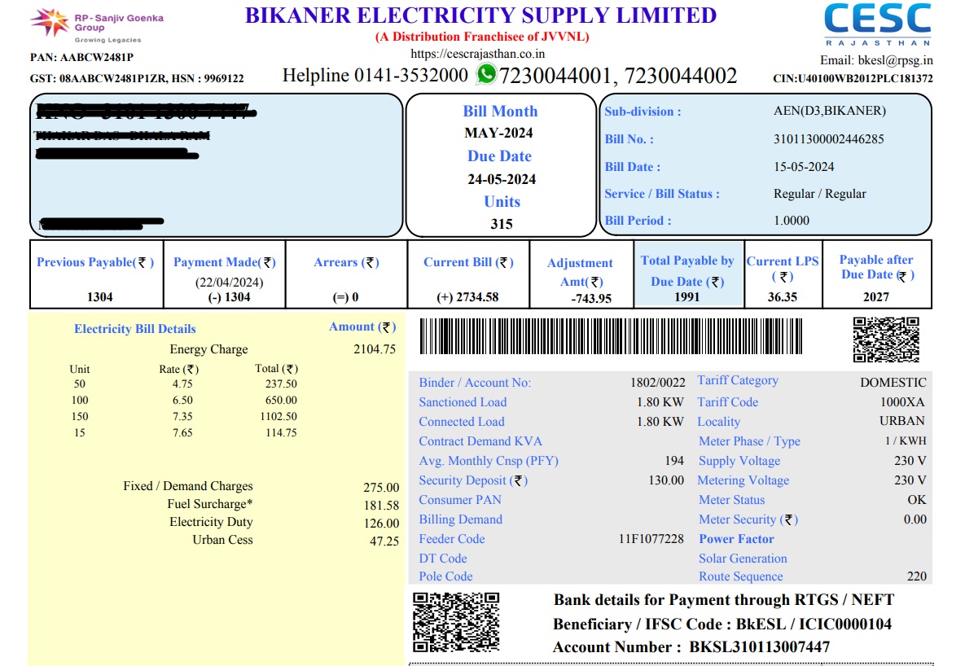This screenshot has height=666, width=965.
Task: Click the Payable after Due Date amount
Action: pos(876,297)
